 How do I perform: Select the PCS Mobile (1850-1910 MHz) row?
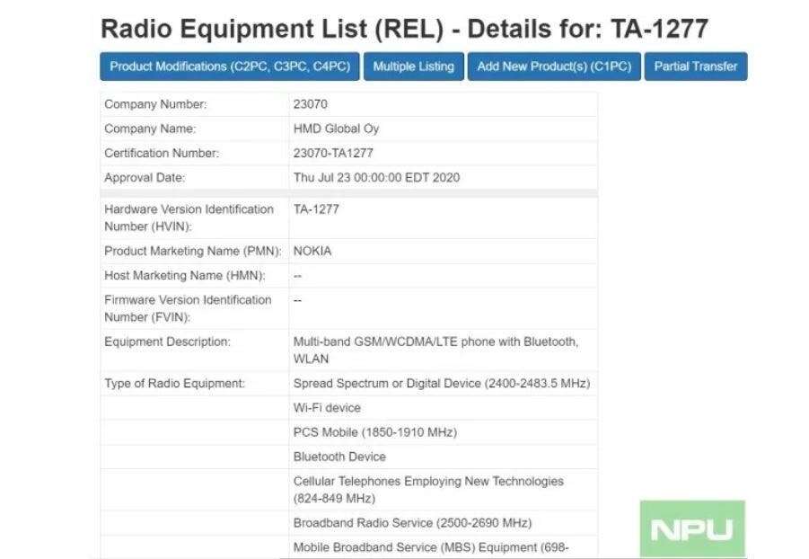click(374, 432)
